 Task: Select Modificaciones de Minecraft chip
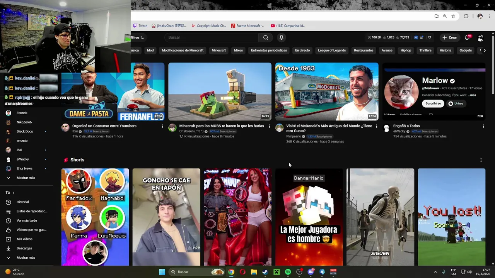[183, 50]
